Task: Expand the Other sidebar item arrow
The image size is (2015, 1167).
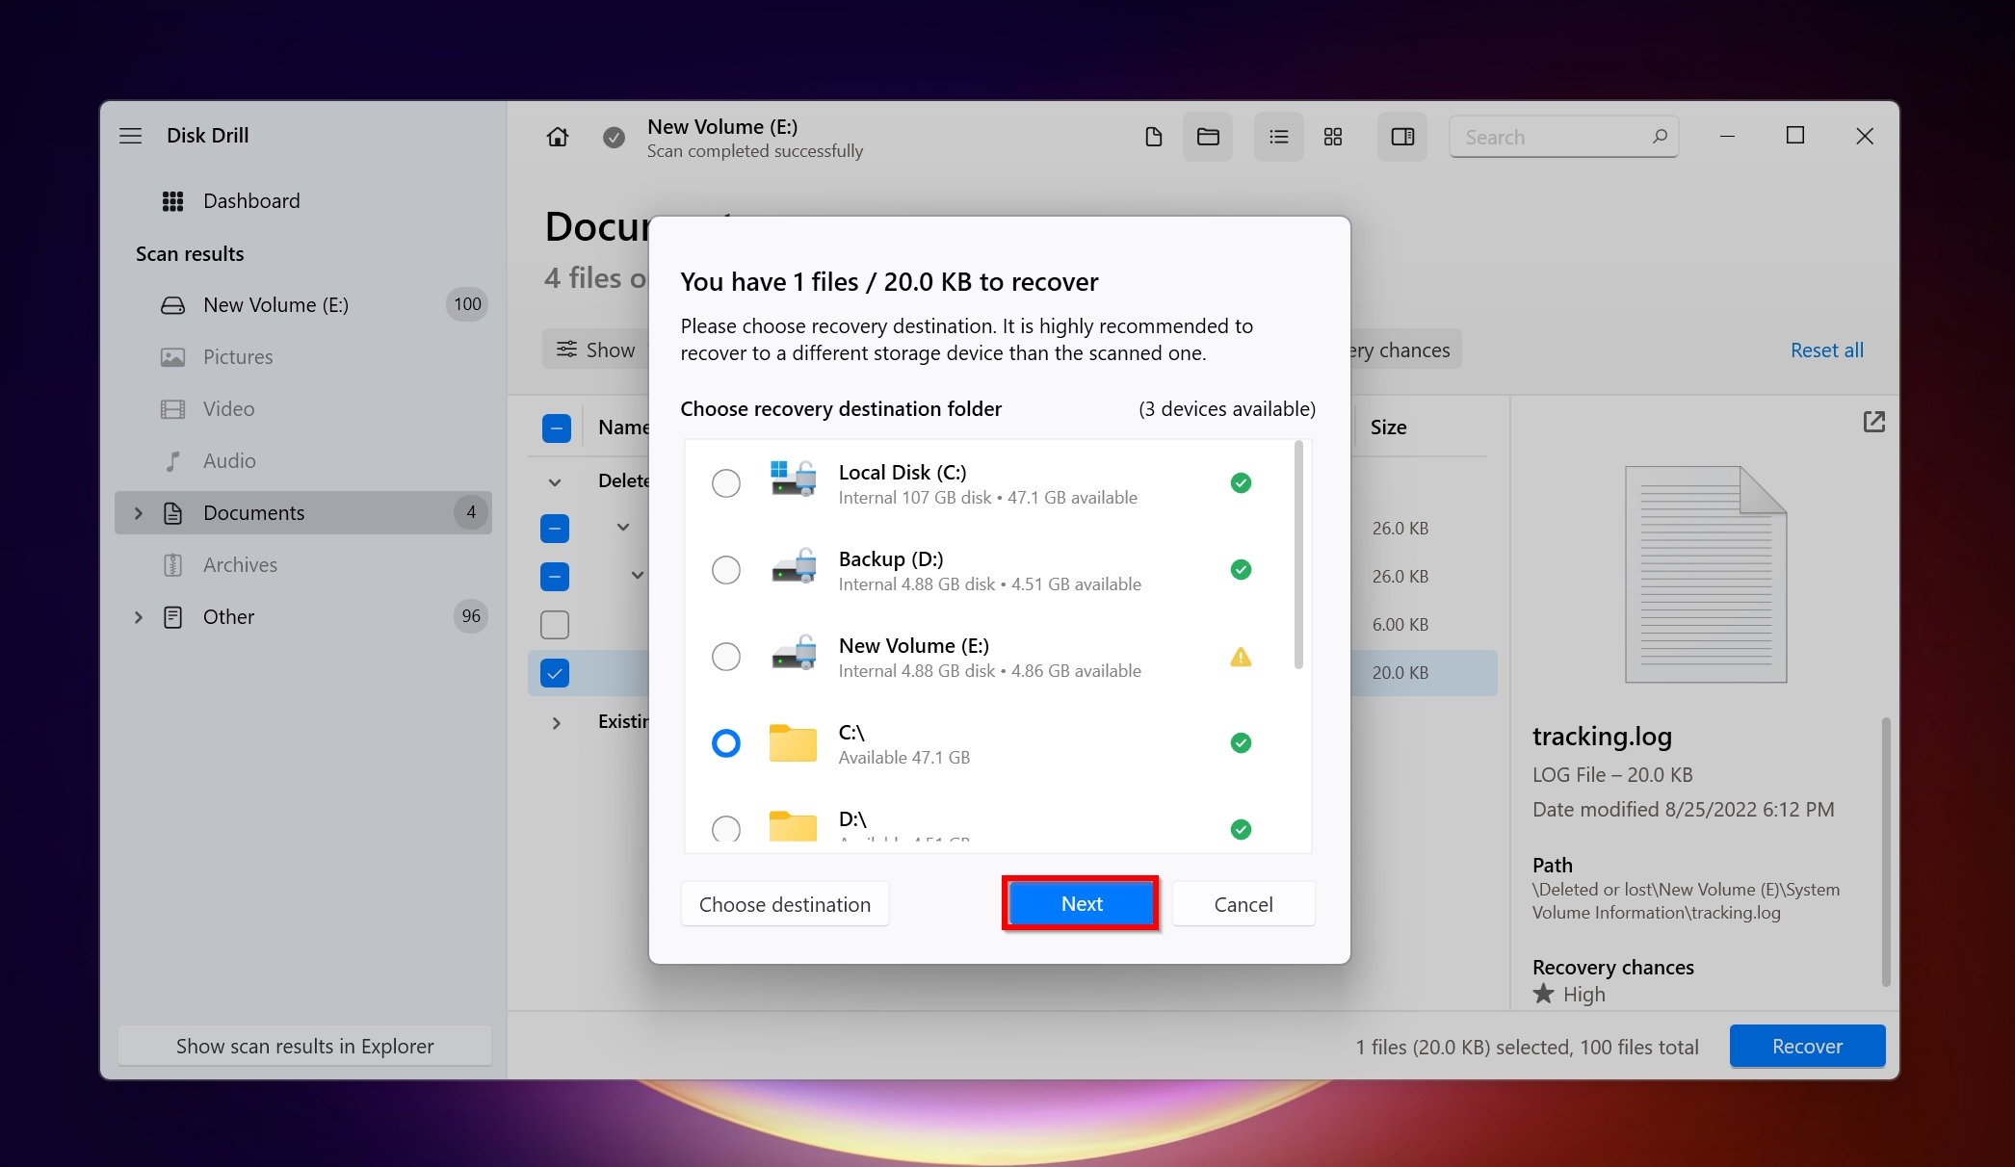Action: pos(138,617)
